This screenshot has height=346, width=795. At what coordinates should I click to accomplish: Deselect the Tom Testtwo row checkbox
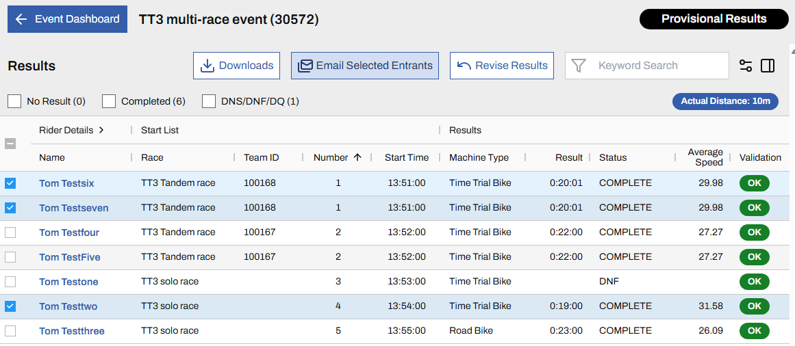coord(10,306)
